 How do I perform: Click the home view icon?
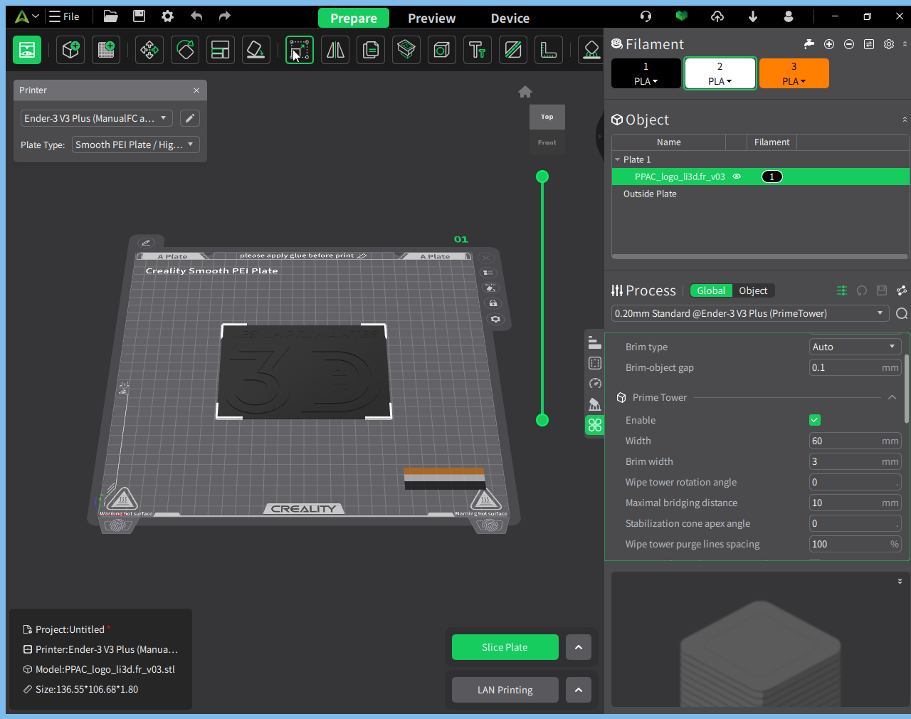(x=525, y=92)
